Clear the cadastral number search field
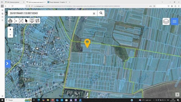Image resolution: width=181 pixels, height=102 pixels. [94, 14]
